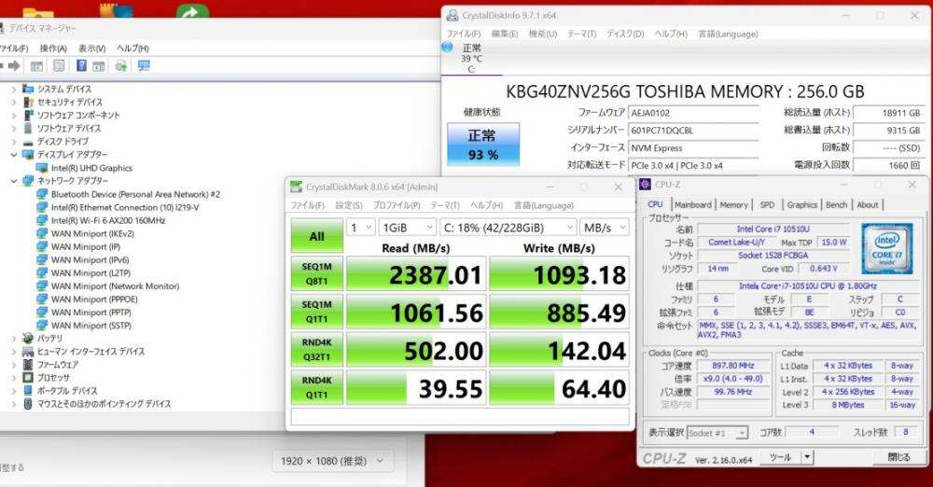Run the SEQ1M Q8T1 benchmark test
The height and width of the screenshot is (487, 933).
316,274
